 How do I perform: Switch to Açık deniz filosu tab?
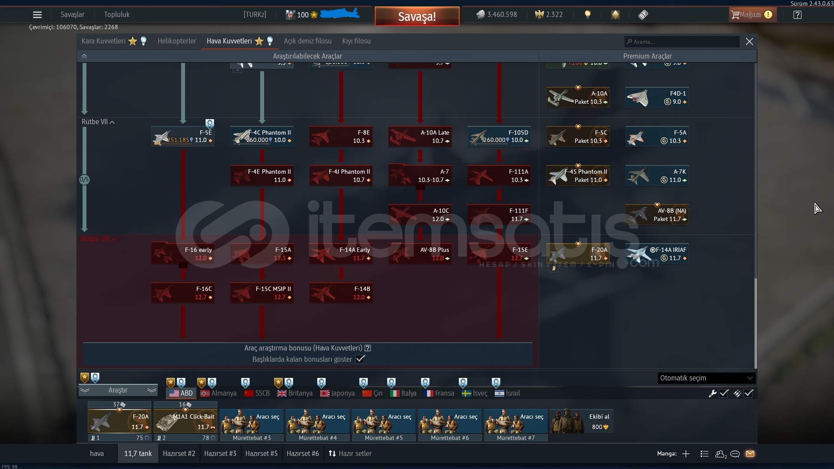308,41
